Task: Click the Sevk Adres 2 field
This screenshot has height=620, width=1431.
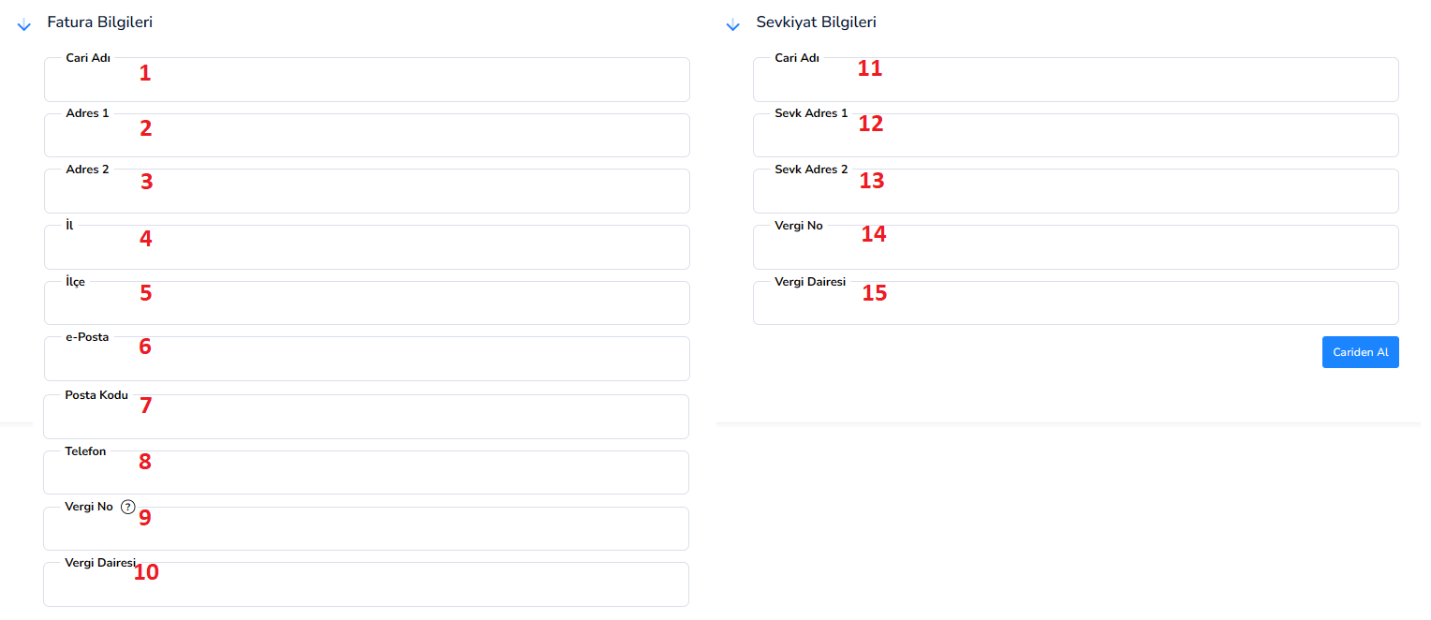Action: (1076, 191)
